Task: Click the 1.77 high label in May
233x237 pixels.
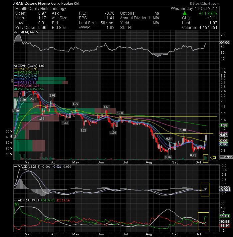Action: coord(76,104)
